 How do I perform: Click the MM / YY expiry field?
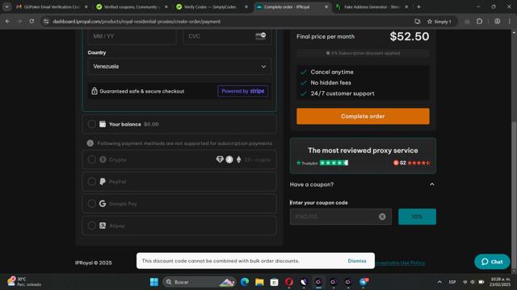132,36
